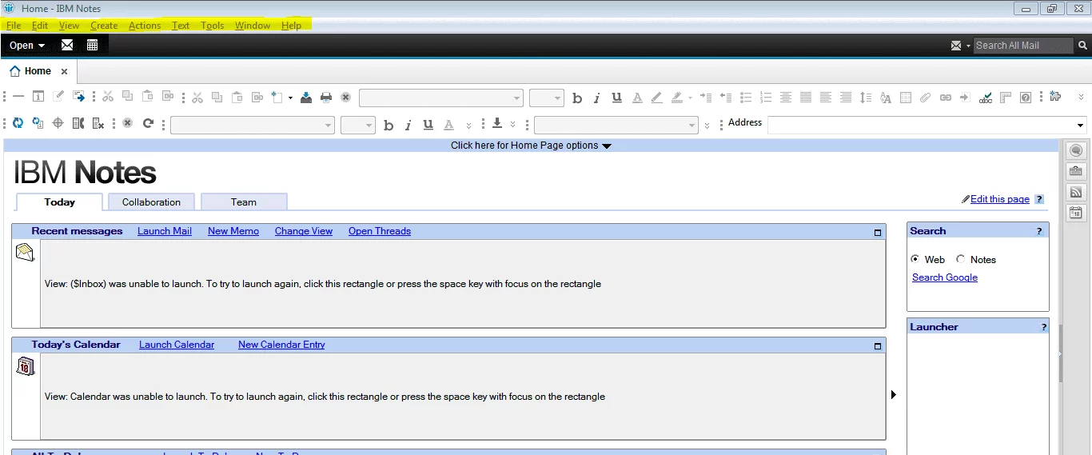Switch to the Collaboration tab

(x=151, y=202)
